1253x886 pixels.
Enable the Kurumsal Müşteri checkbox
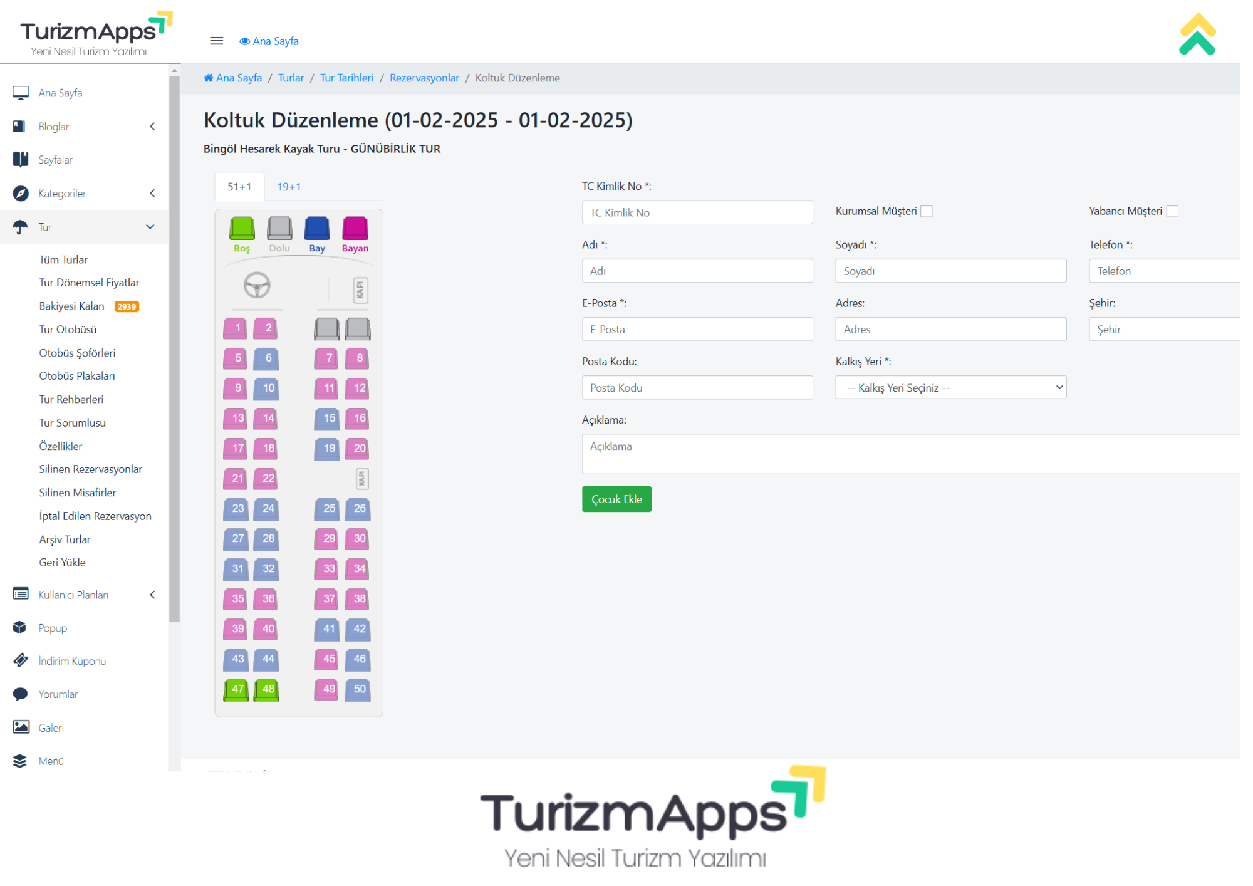(927, 211)
